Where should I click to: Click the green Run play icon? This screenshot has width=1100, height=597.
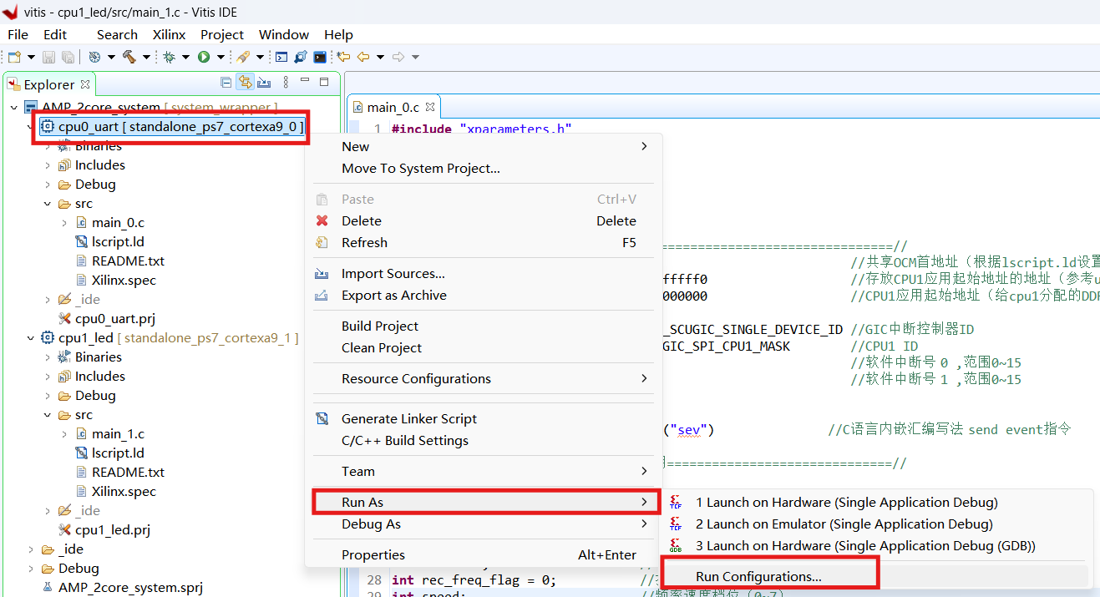tap(204, 58)
